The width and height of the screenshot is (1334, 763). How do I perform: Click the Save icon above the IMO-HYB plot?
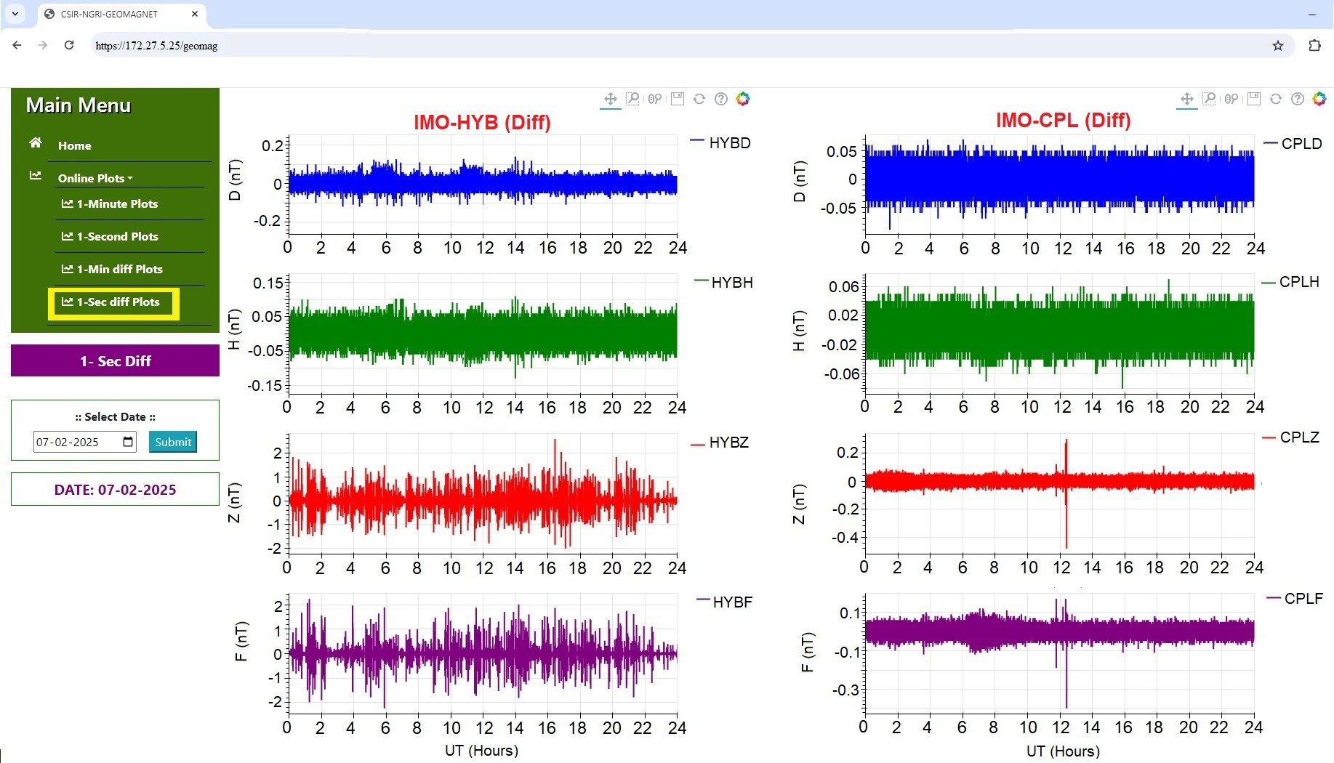coord(678,99)
